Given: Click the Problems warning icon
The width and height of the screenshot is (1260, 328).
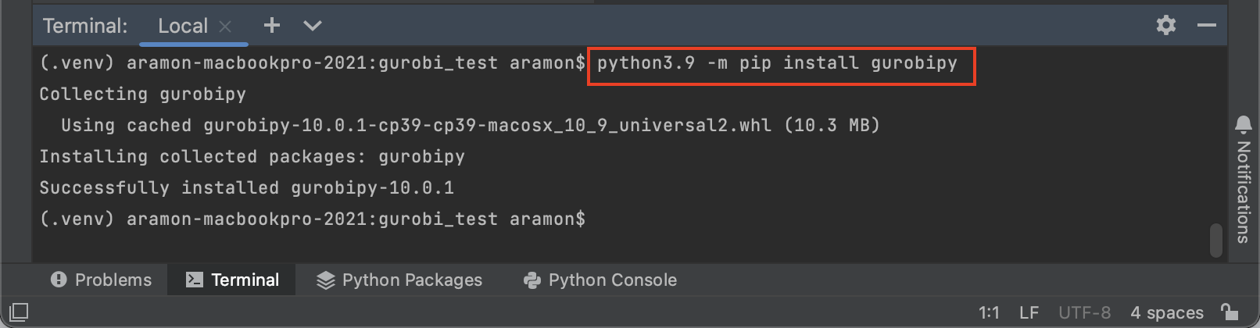Looking at the screenshot, I should coord(59,280).
